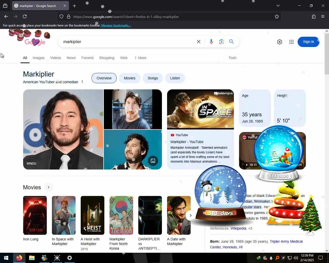Image resolution: width=329 pixels, height=263 pixels.
Task: Switch to the Videos search tab
Action: (56, 58)
